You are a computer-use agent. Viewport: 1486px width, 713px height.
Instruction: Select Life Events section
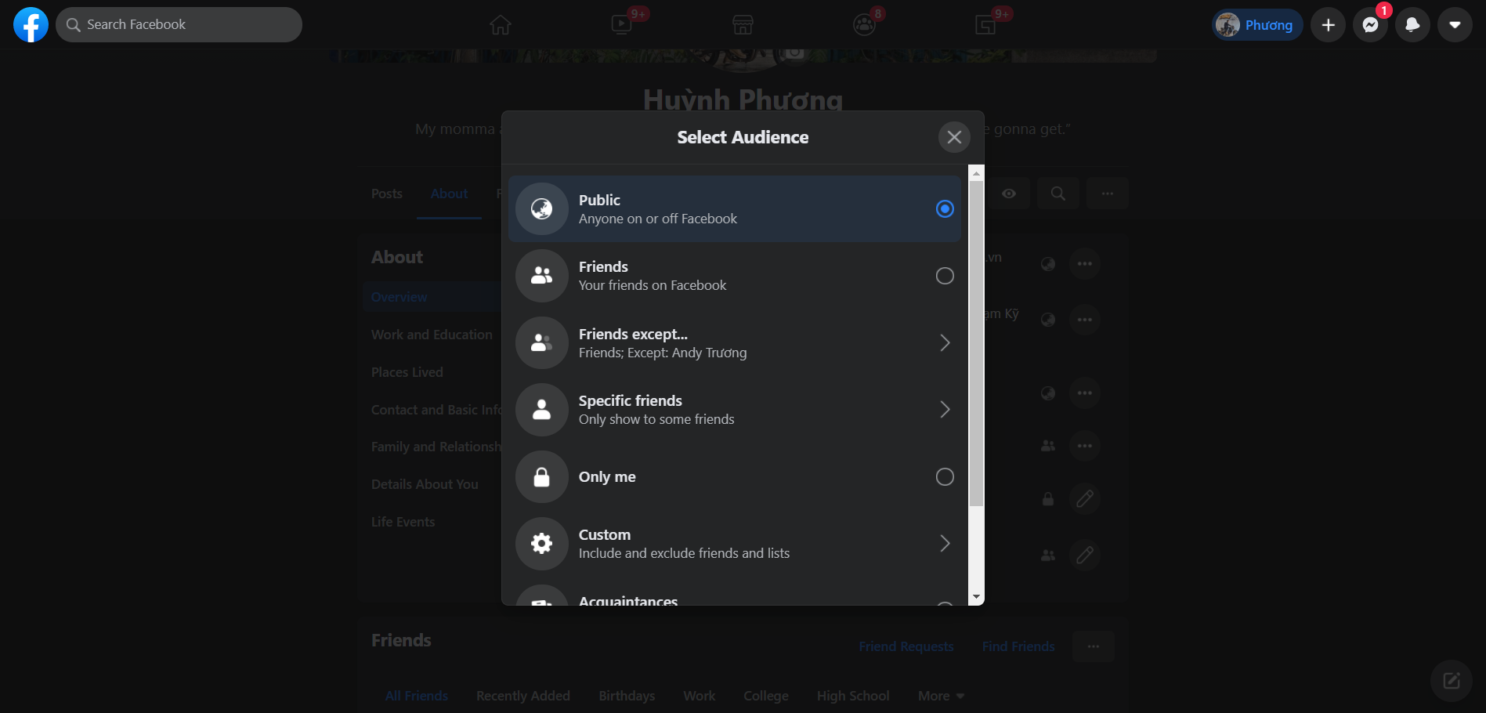pos(403,522)
